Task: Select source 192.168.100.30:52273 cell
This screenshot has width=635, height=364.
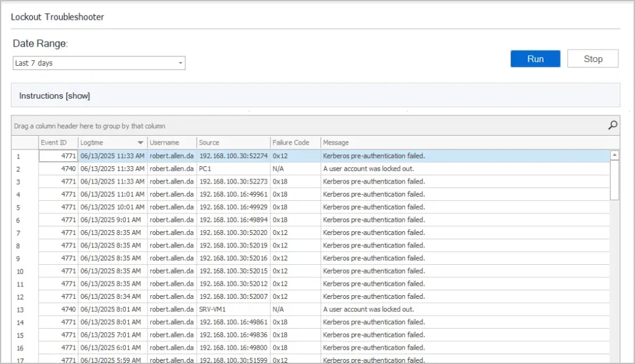Action: point(234,182)
